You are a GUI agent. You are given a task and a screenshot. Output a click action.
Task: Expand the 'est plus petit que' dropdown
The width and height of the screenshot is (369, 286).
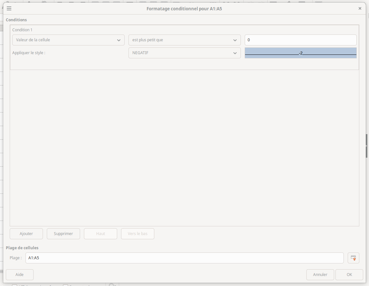[x=184, y=40]
